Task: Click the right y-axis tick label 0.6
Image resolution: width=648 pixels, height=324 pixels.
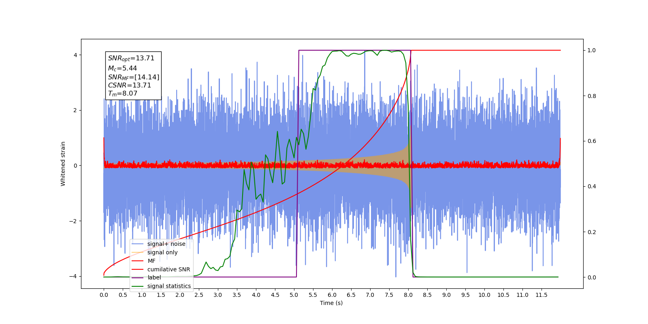Action: click(x=591, y=141)
